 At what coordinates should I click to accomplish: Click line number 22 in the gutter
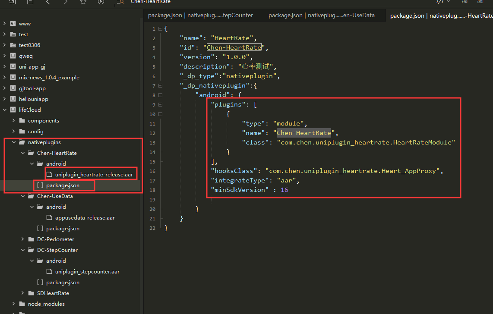[x=152, y=228]
